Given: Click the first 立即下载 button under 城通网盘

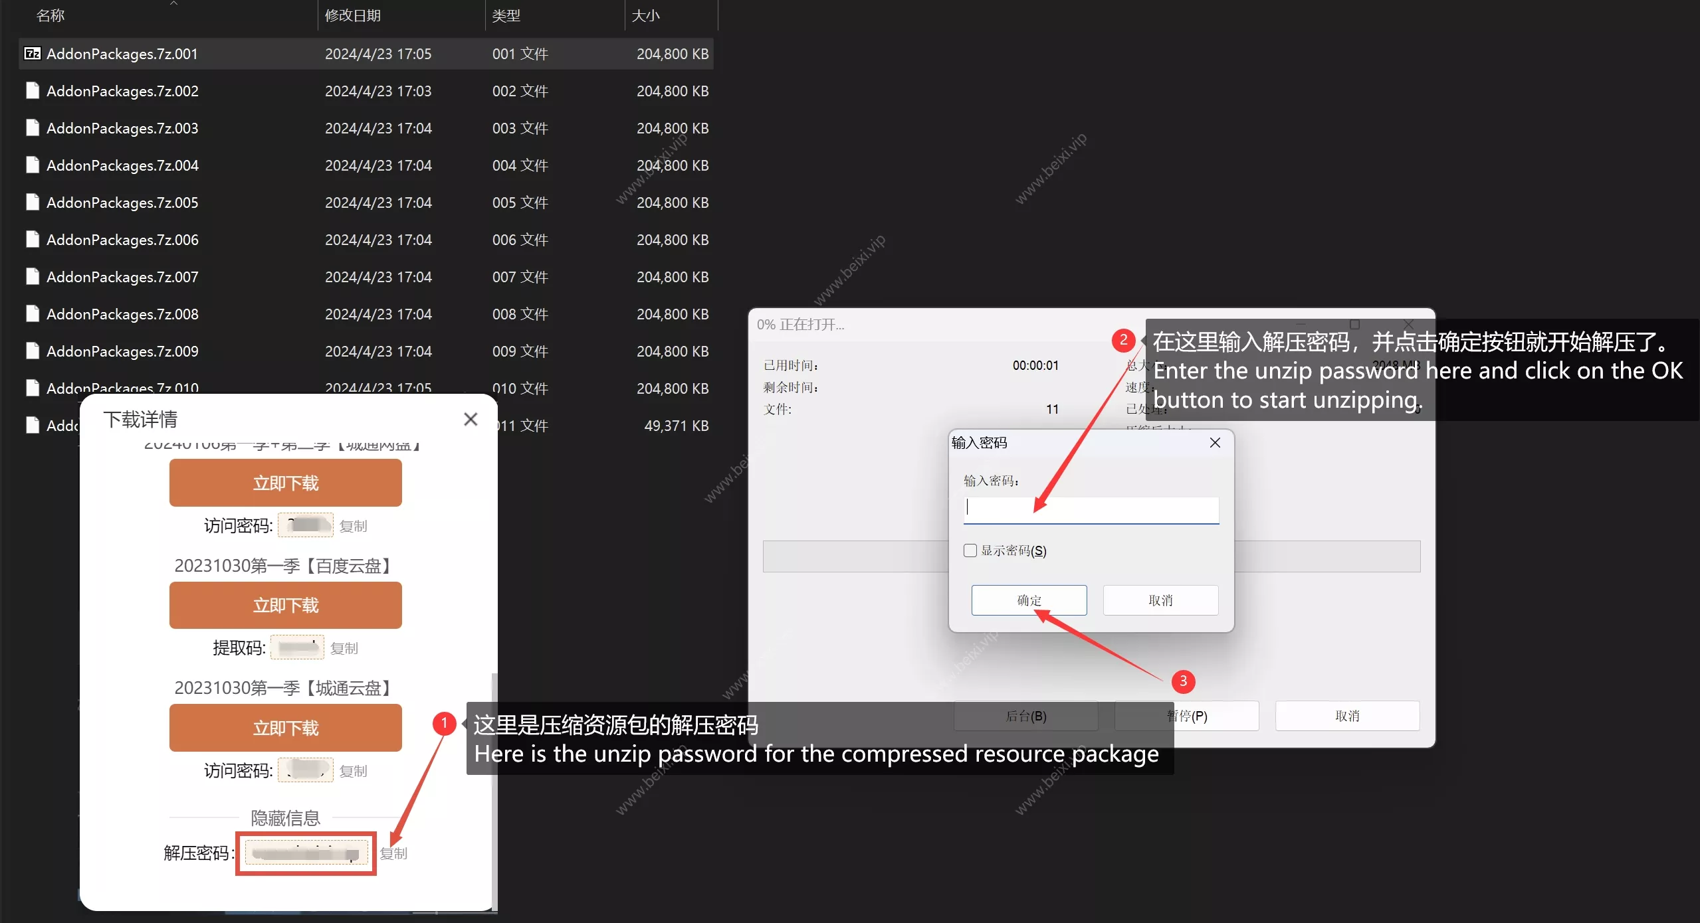Looking at the screenshot, I should [286, 483].
